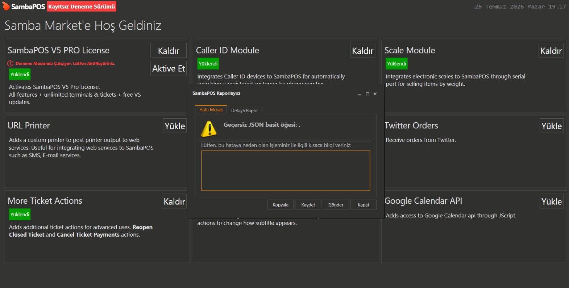Minimize the SambaPOS Raporlayıcı dialog
Screen dimensions: 569x288
click(360, 94)
